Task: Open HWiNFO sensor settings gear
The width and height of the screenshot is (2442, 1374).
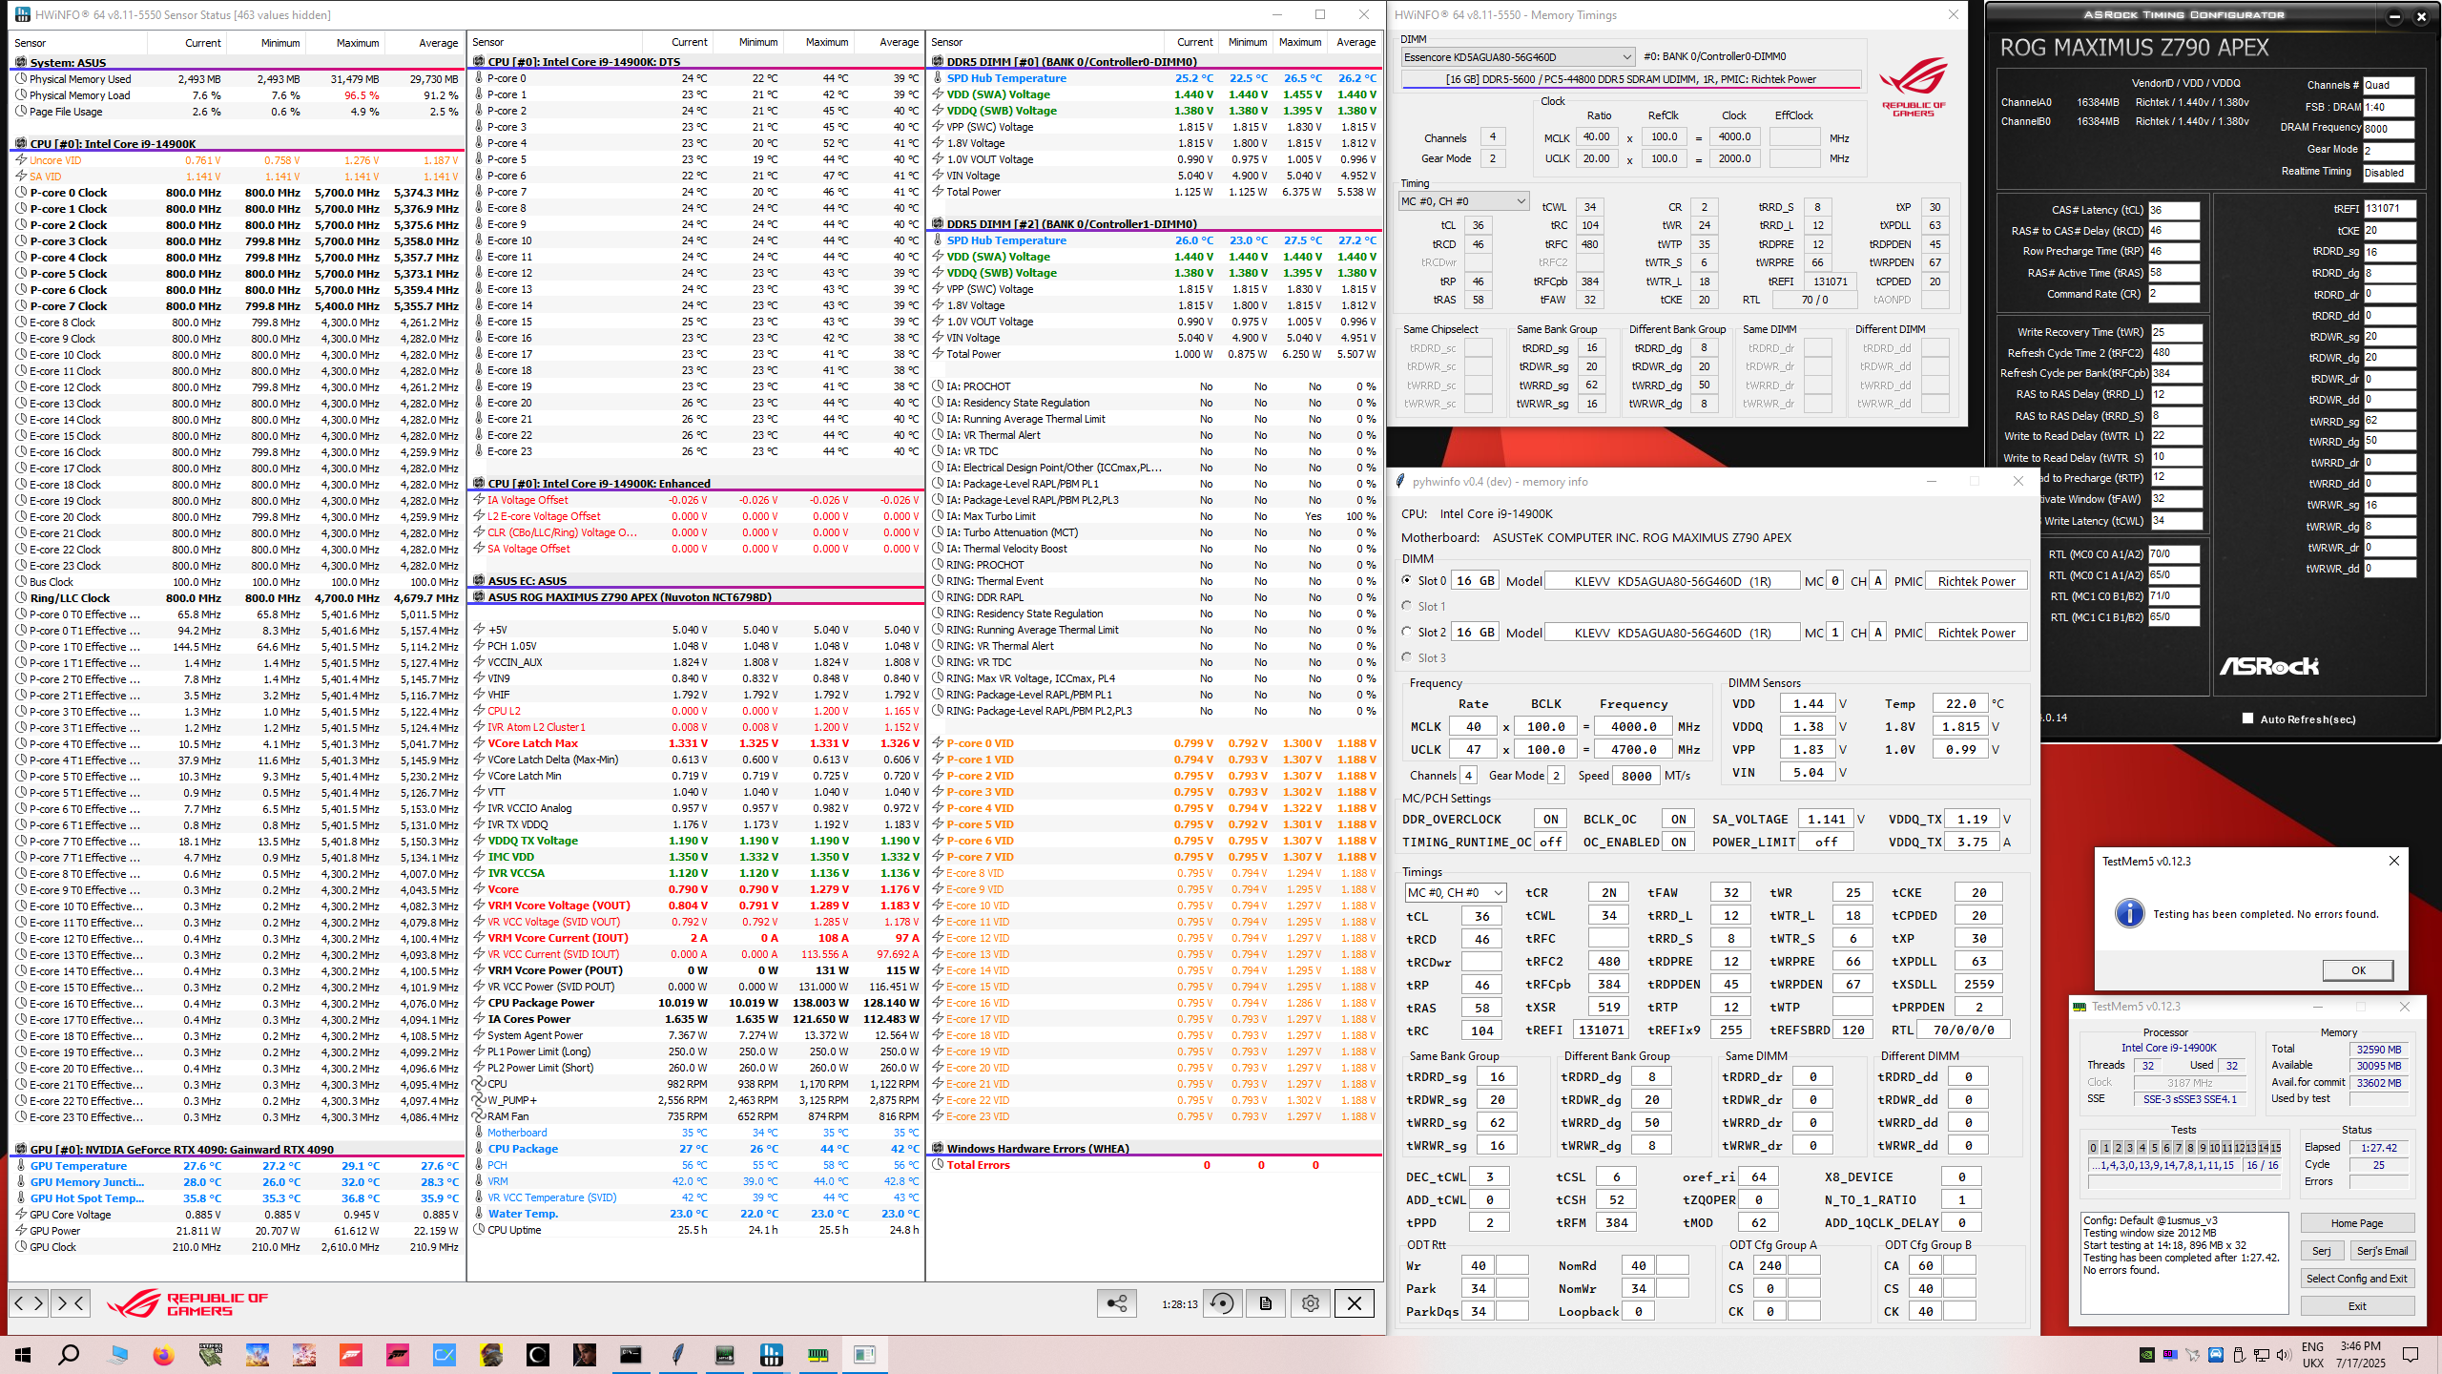Action: (x=1310, y=1303)
